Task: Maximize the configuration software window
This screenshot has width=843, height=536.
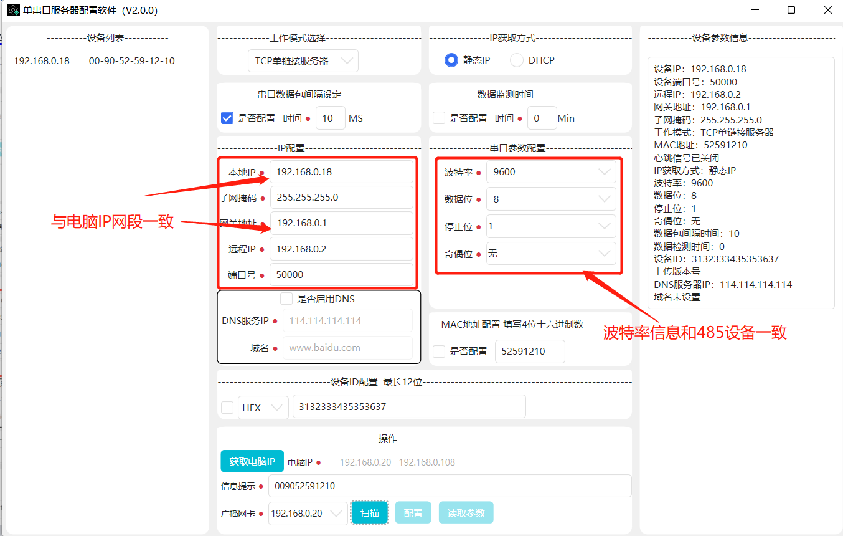Action: click(x=791, y=10)
